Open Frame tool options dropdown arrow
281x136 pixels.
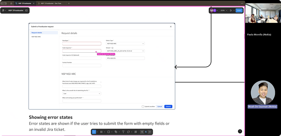click(105, 132)
